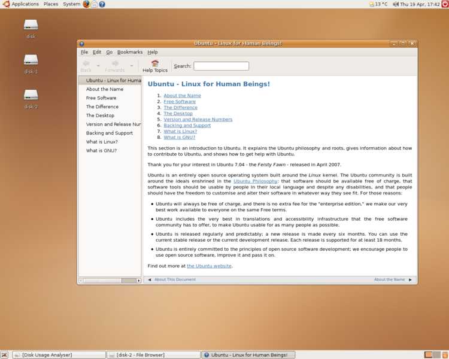
Task: Click the Show Desktop button in bottom panel
Action: (4, 355)
